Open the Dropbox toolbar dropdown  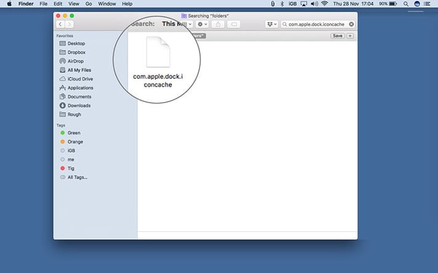tap(272, 24)
